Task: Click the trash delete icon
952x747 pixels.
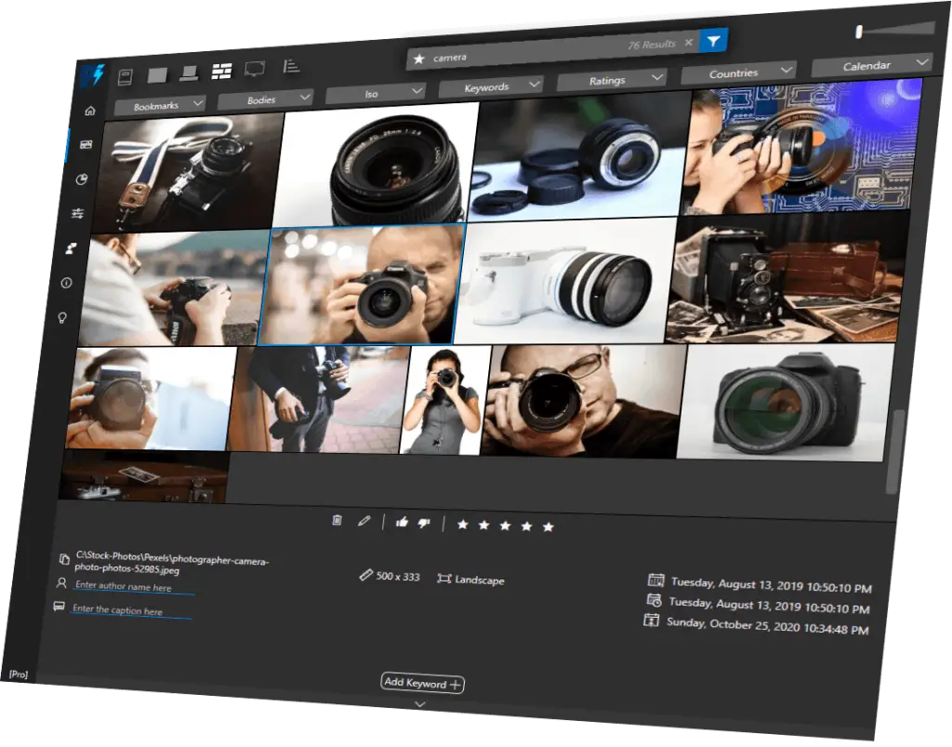Action: point(337,520)
